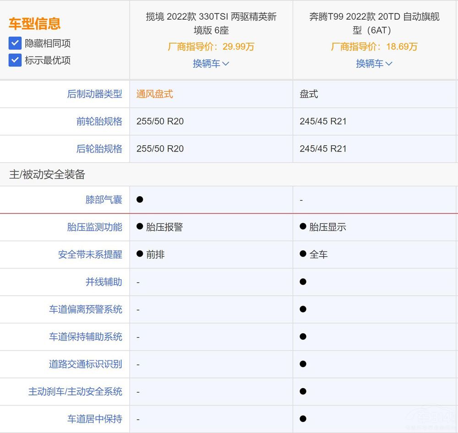458x433 pixels.
Task: Toggle the 标示最优项 checkbox
Action: click(15, 60)
